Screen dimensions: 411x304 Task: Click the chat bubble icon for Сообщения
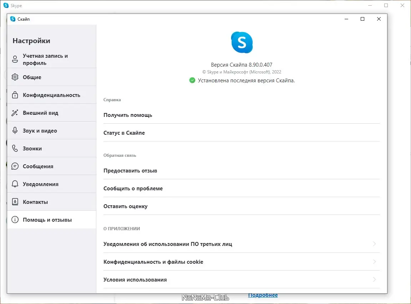(15, 166)
